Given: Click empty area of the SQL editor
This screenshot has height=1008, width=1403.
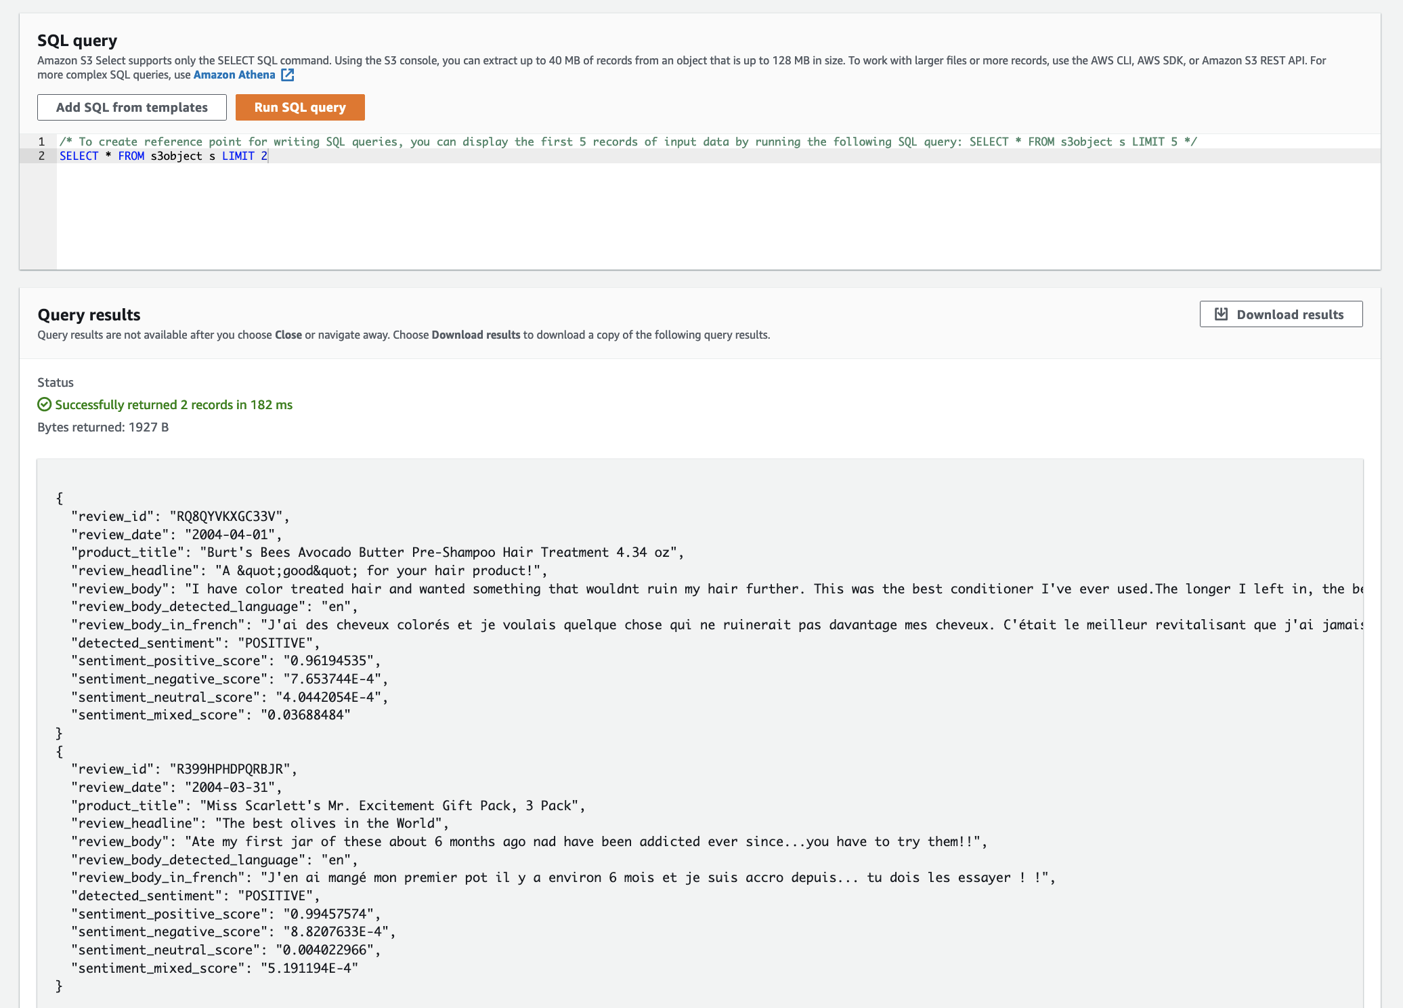Looking at the screenshot, I should (677, 217).
